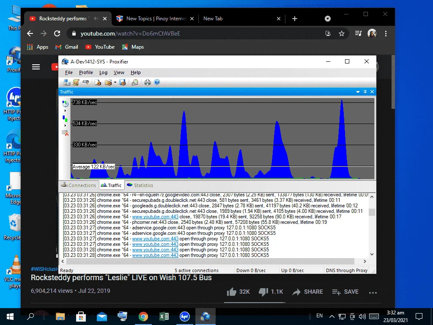Close the Traffic panel
The image size is (433, 325).
pyautogui.click(x=372, y=92)
